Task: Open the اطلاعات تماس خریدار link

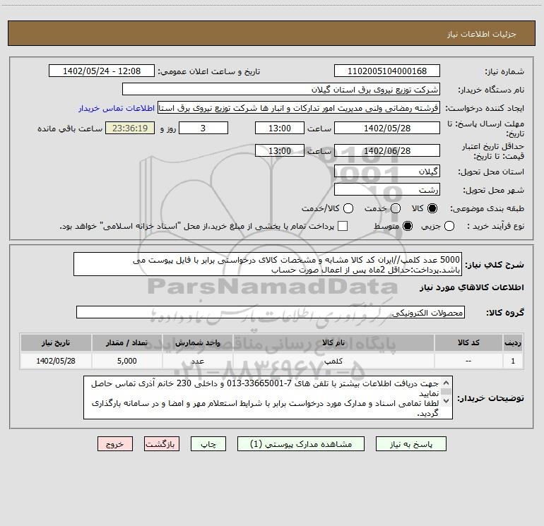Action: [117, 108]
